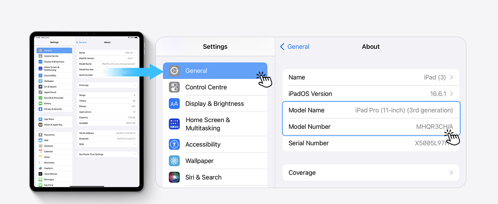Click the enlarged Home Screen & Multitasking icon
The height and width of the screenshot is (204, 498).
click(x=174, y=124)
